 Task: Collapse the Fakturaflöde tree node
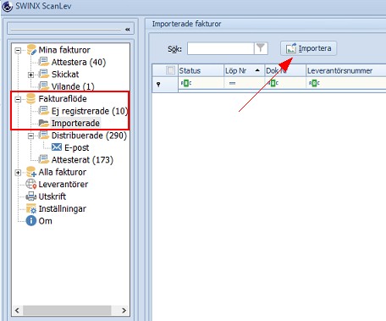(18, 99)
